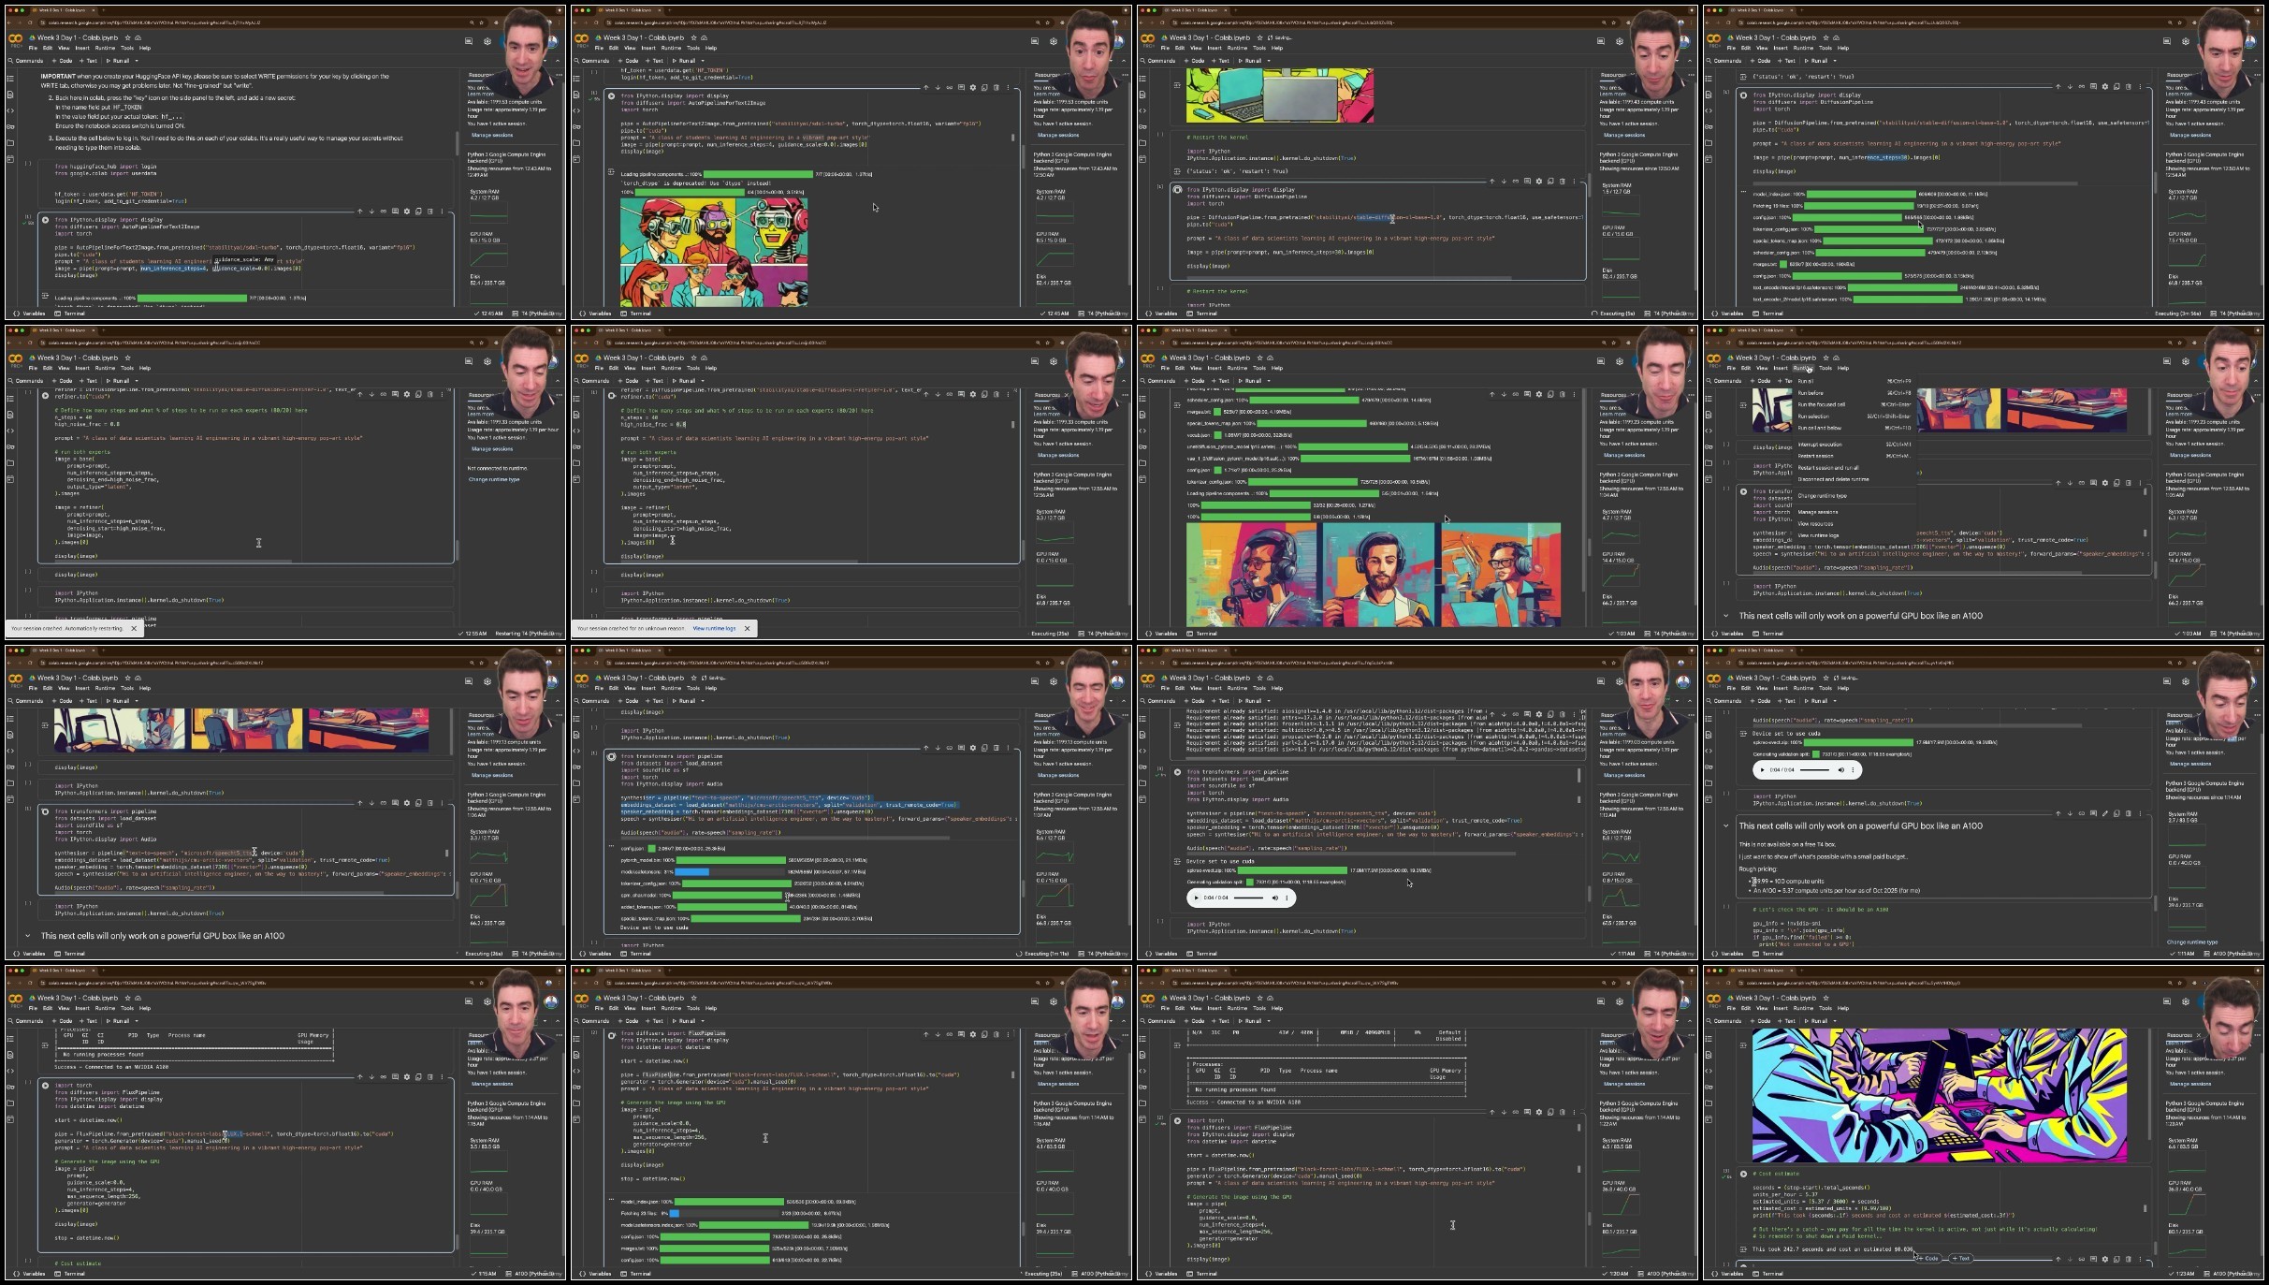
Task: Star the notebook in window with Runtime menu open
Action: click(x=1825, y=358)
